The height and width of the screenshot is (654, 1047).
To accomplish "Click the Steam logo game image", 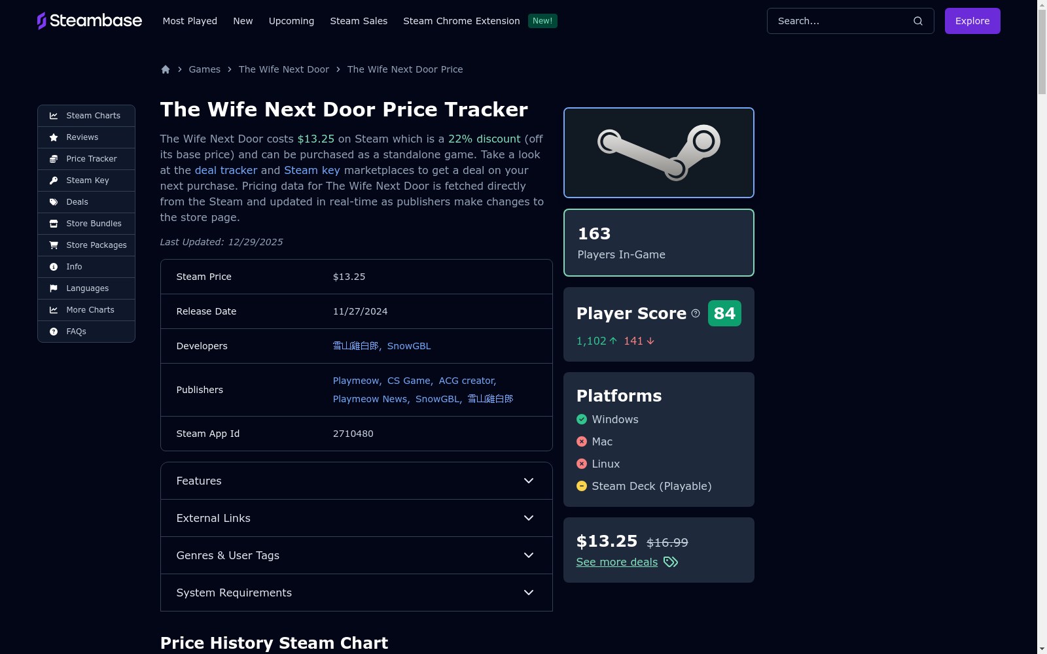I will [659, 152].
